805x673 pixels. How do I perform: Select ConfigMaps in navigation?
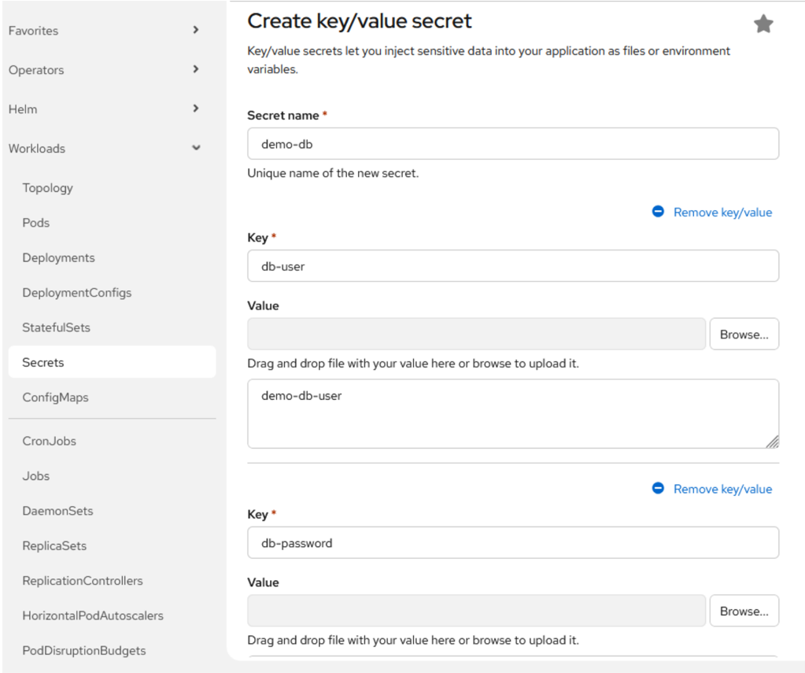tap(56, 398)
